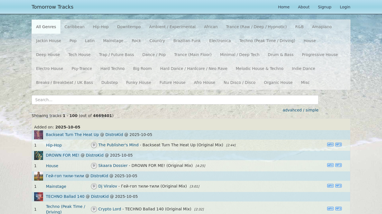
Task: Download MP3 of Dj Viralov track
Action: click(338, 186)
